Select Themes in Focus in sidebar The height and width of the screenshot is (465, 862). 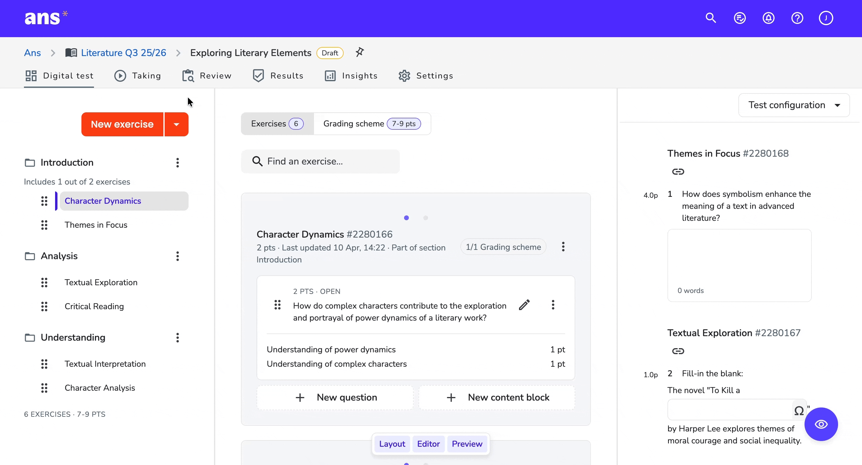pyautogui.click(x=96, y=225)
